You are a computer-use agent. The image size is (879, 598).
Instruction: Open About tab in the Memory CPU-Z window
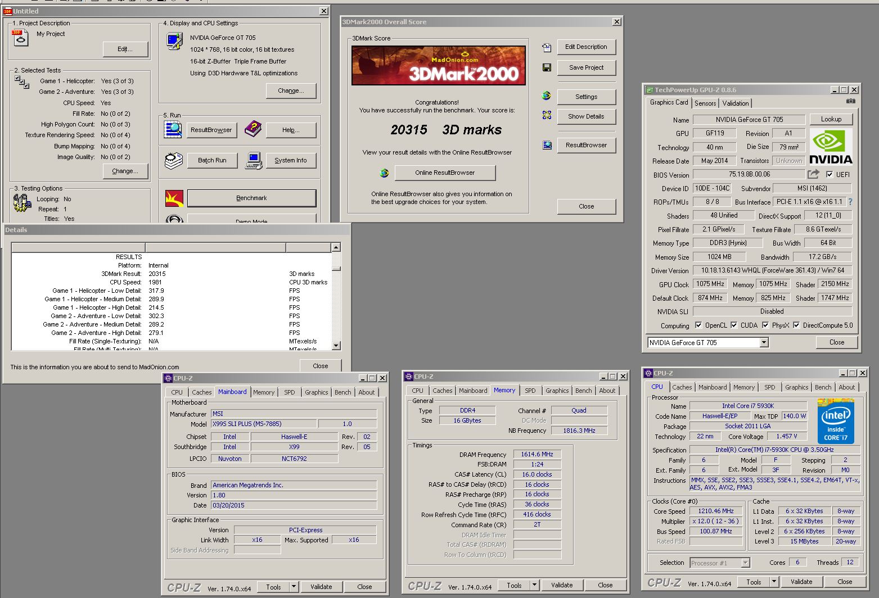coord(607,391)
